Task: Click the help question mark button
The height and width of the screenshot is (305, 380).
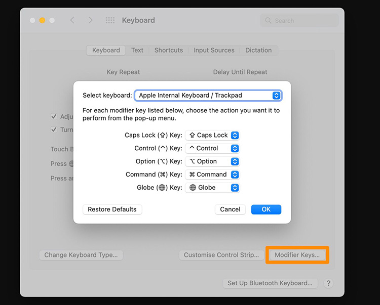Action: click(x=328, y=283)
